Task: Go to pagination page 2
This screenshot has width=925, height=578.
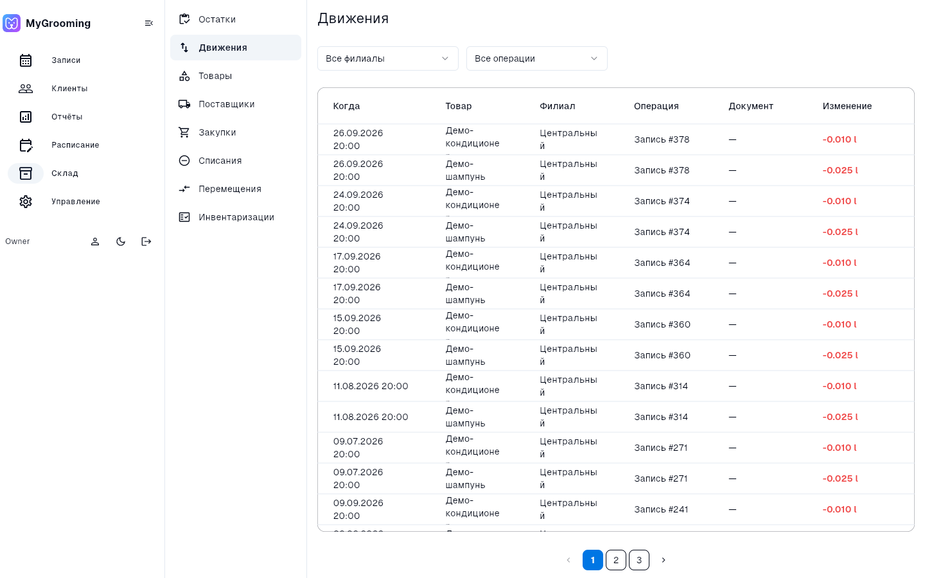Action: tap(616, 560)
